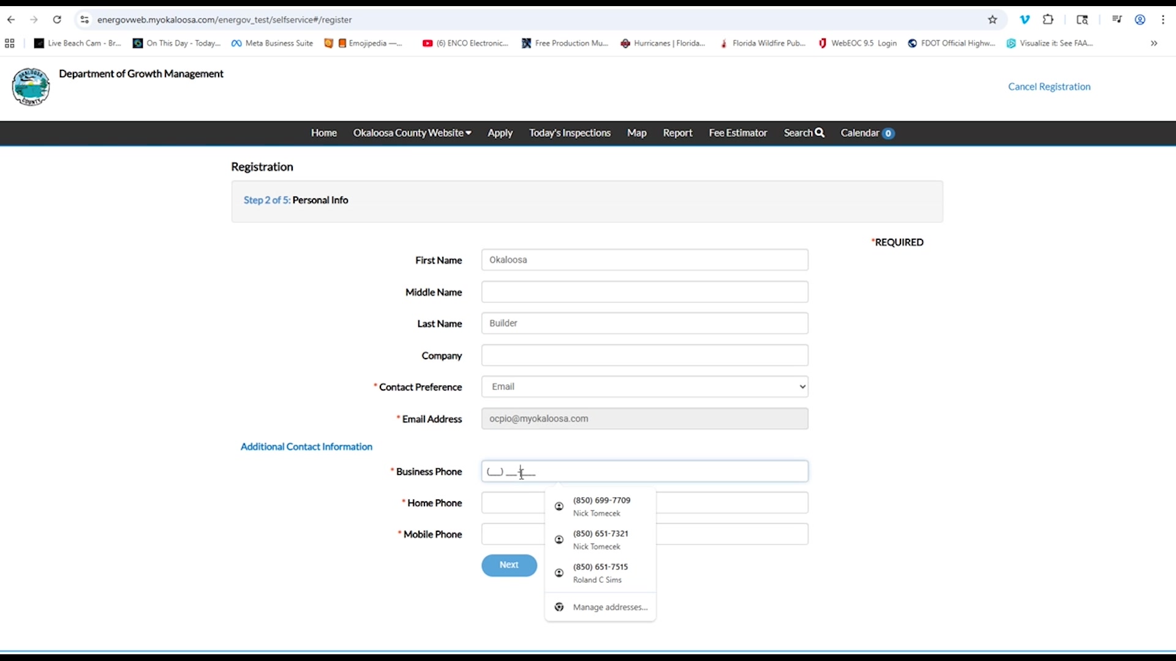The image size is (1176, 661).
Task: Open the apps grid icon in bookmarks bar
Action: tap(9, 43)
